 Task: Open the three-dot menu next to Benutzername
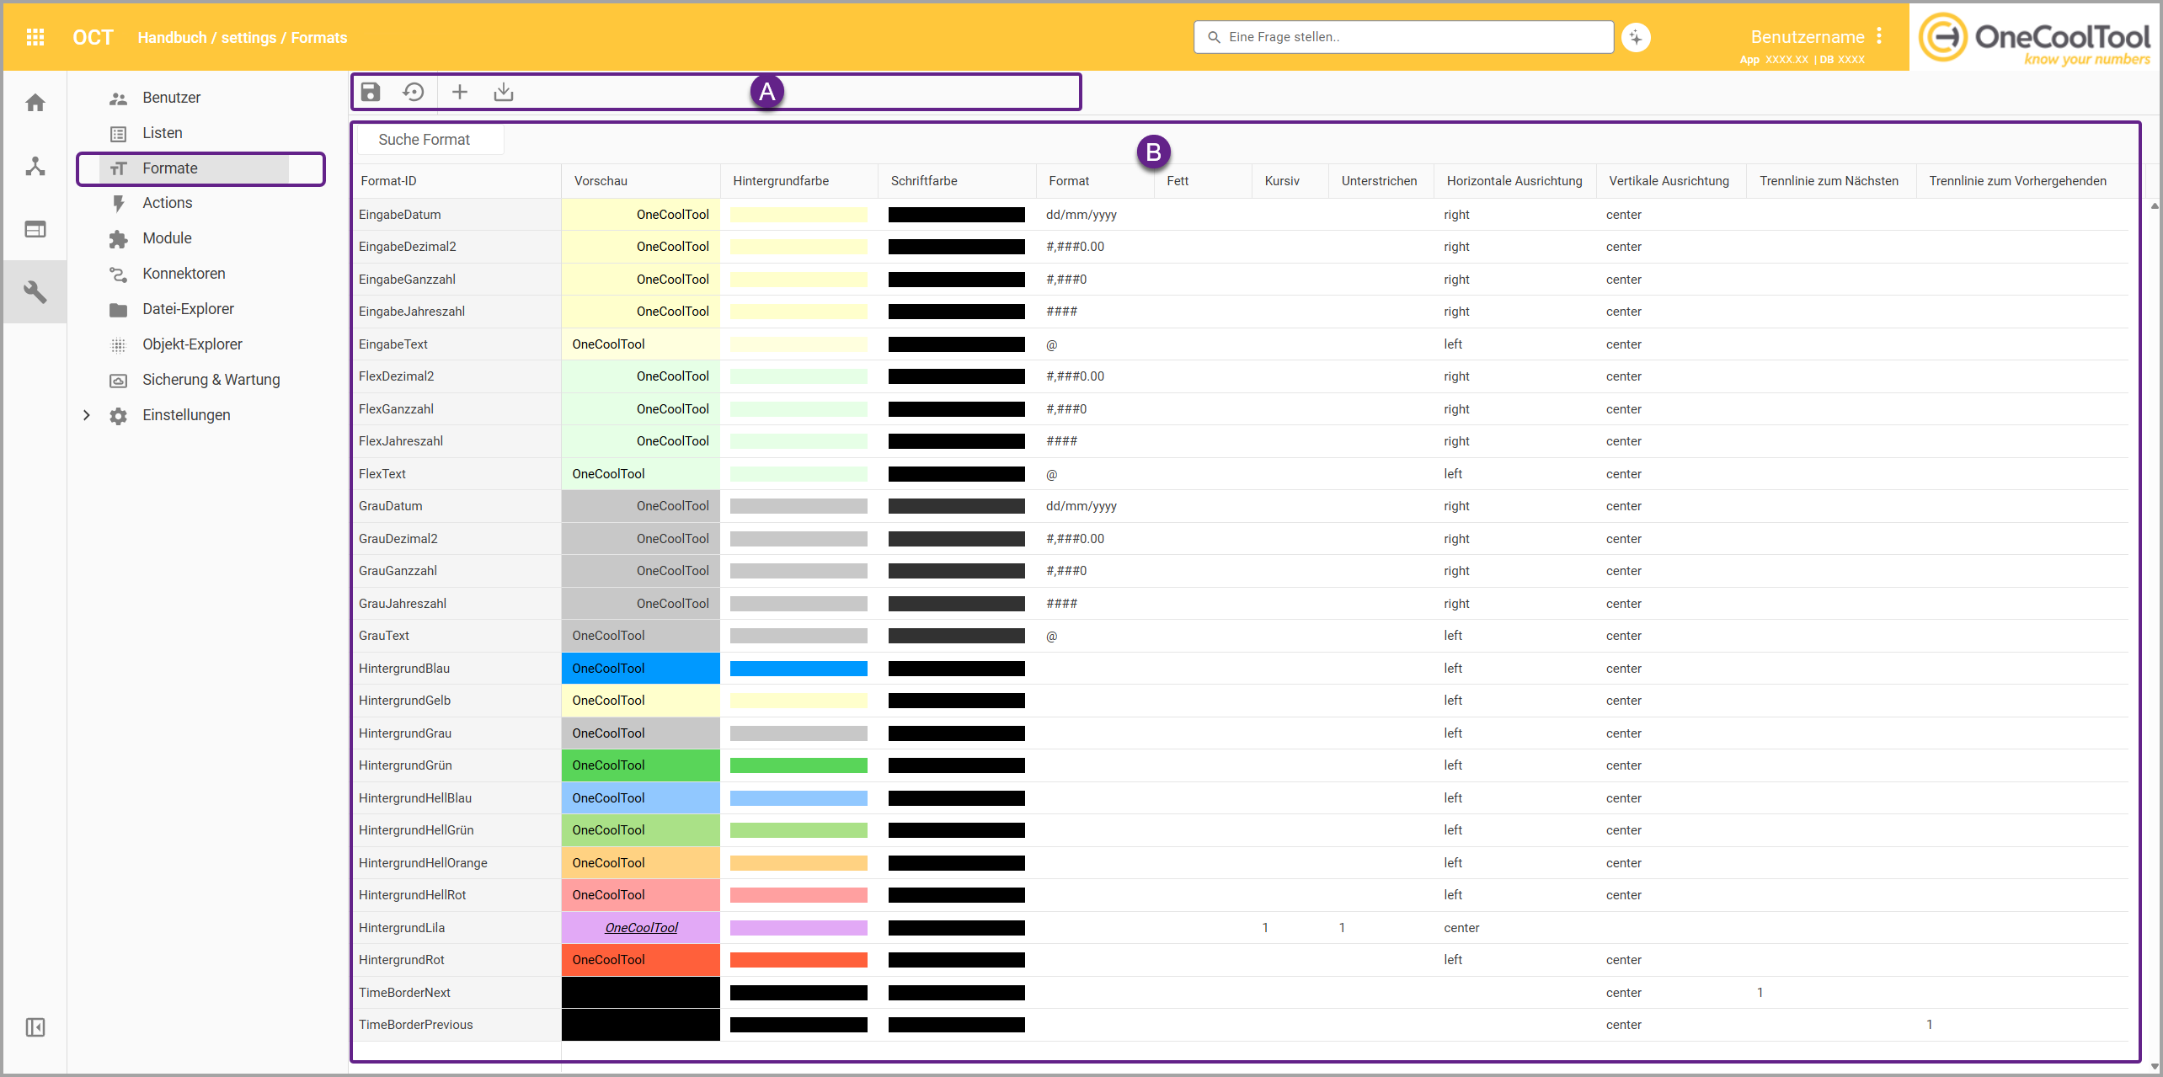click(1879, 36)
